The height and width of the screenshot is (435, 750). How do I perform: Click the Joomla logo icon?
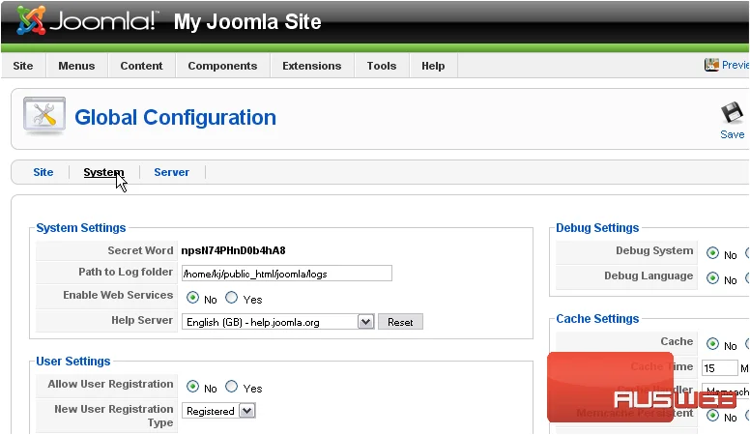pos(31,20)
